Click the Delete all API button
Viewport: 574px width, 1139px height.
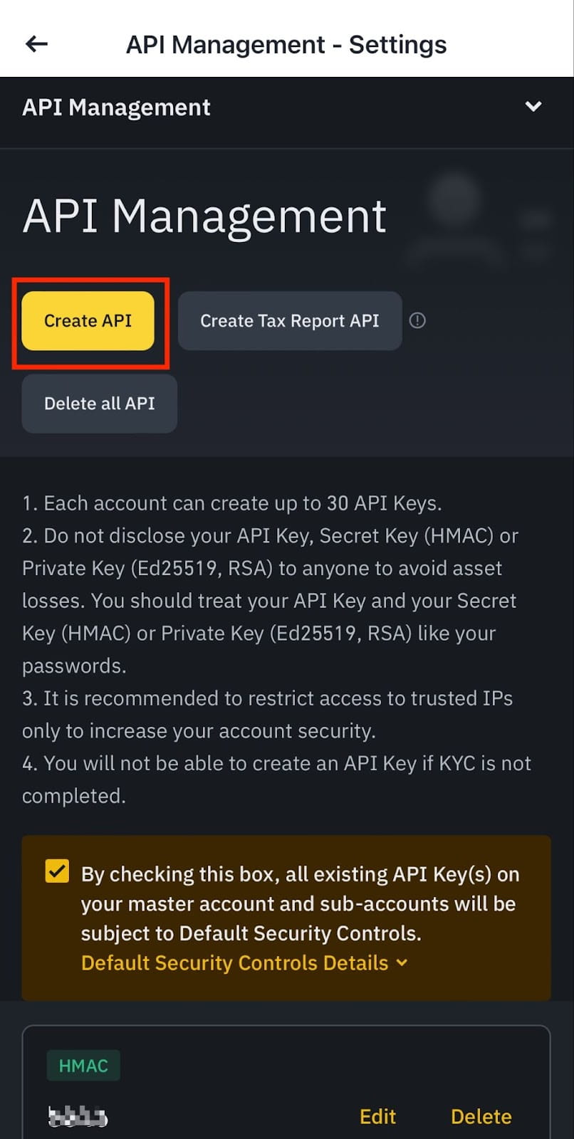(x=99, y=404)
